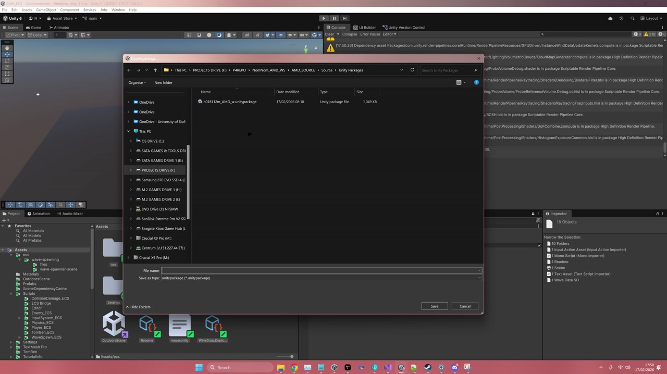This screenshot has height=374, width=667.
Task: Select h018112m_AMD_w.unitypackage file
Action: coord(230,102)
